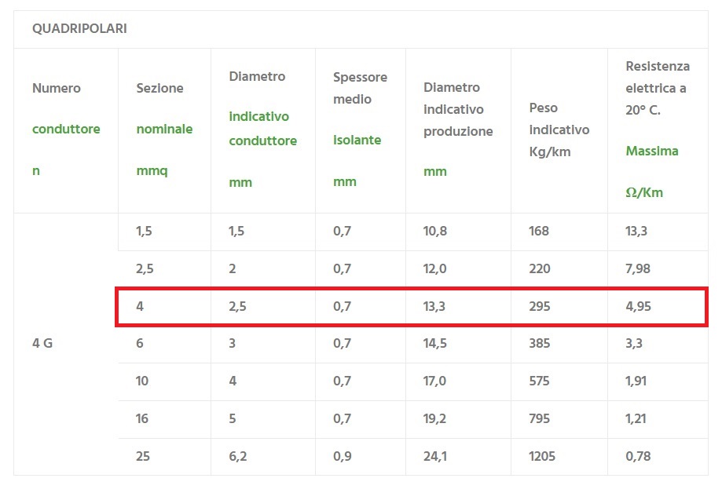722x489 pixels.
Task: Click the "Sezione nominale mmq" header
Action: click(x=164, y=130)
